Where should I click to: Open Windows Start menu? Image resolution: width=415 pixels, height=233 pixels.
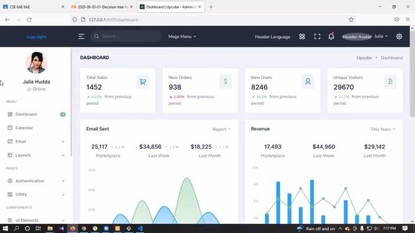pyautogui.click(x=5, y=228)
